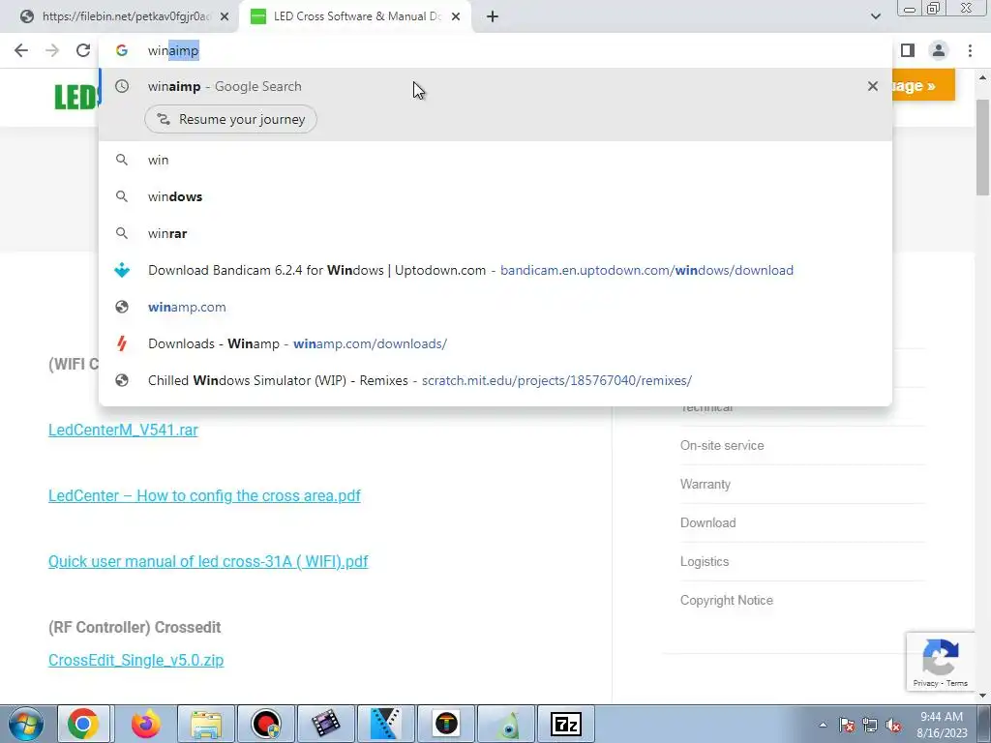This screenshot has width=991, height=743.
Task: Choose the 'winrar' search suggestion
Action: pyautogui.click(x=495, y=233)
